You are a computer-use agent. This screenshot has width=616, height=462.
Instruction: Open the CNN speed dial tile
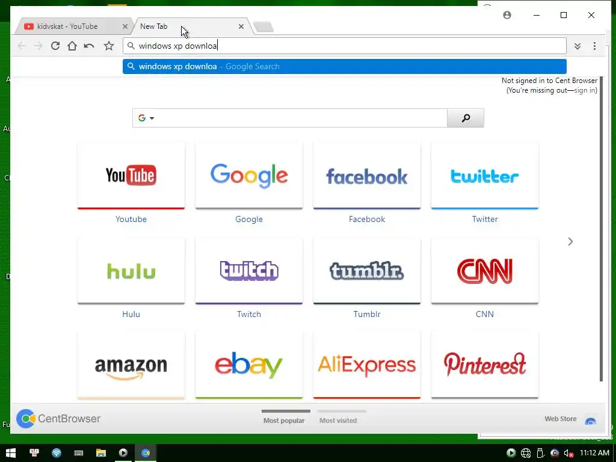click(x=484, y=270)
